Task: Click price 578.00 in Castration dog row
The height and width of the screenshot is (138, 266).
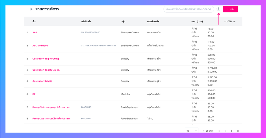Action: [211, 55]
